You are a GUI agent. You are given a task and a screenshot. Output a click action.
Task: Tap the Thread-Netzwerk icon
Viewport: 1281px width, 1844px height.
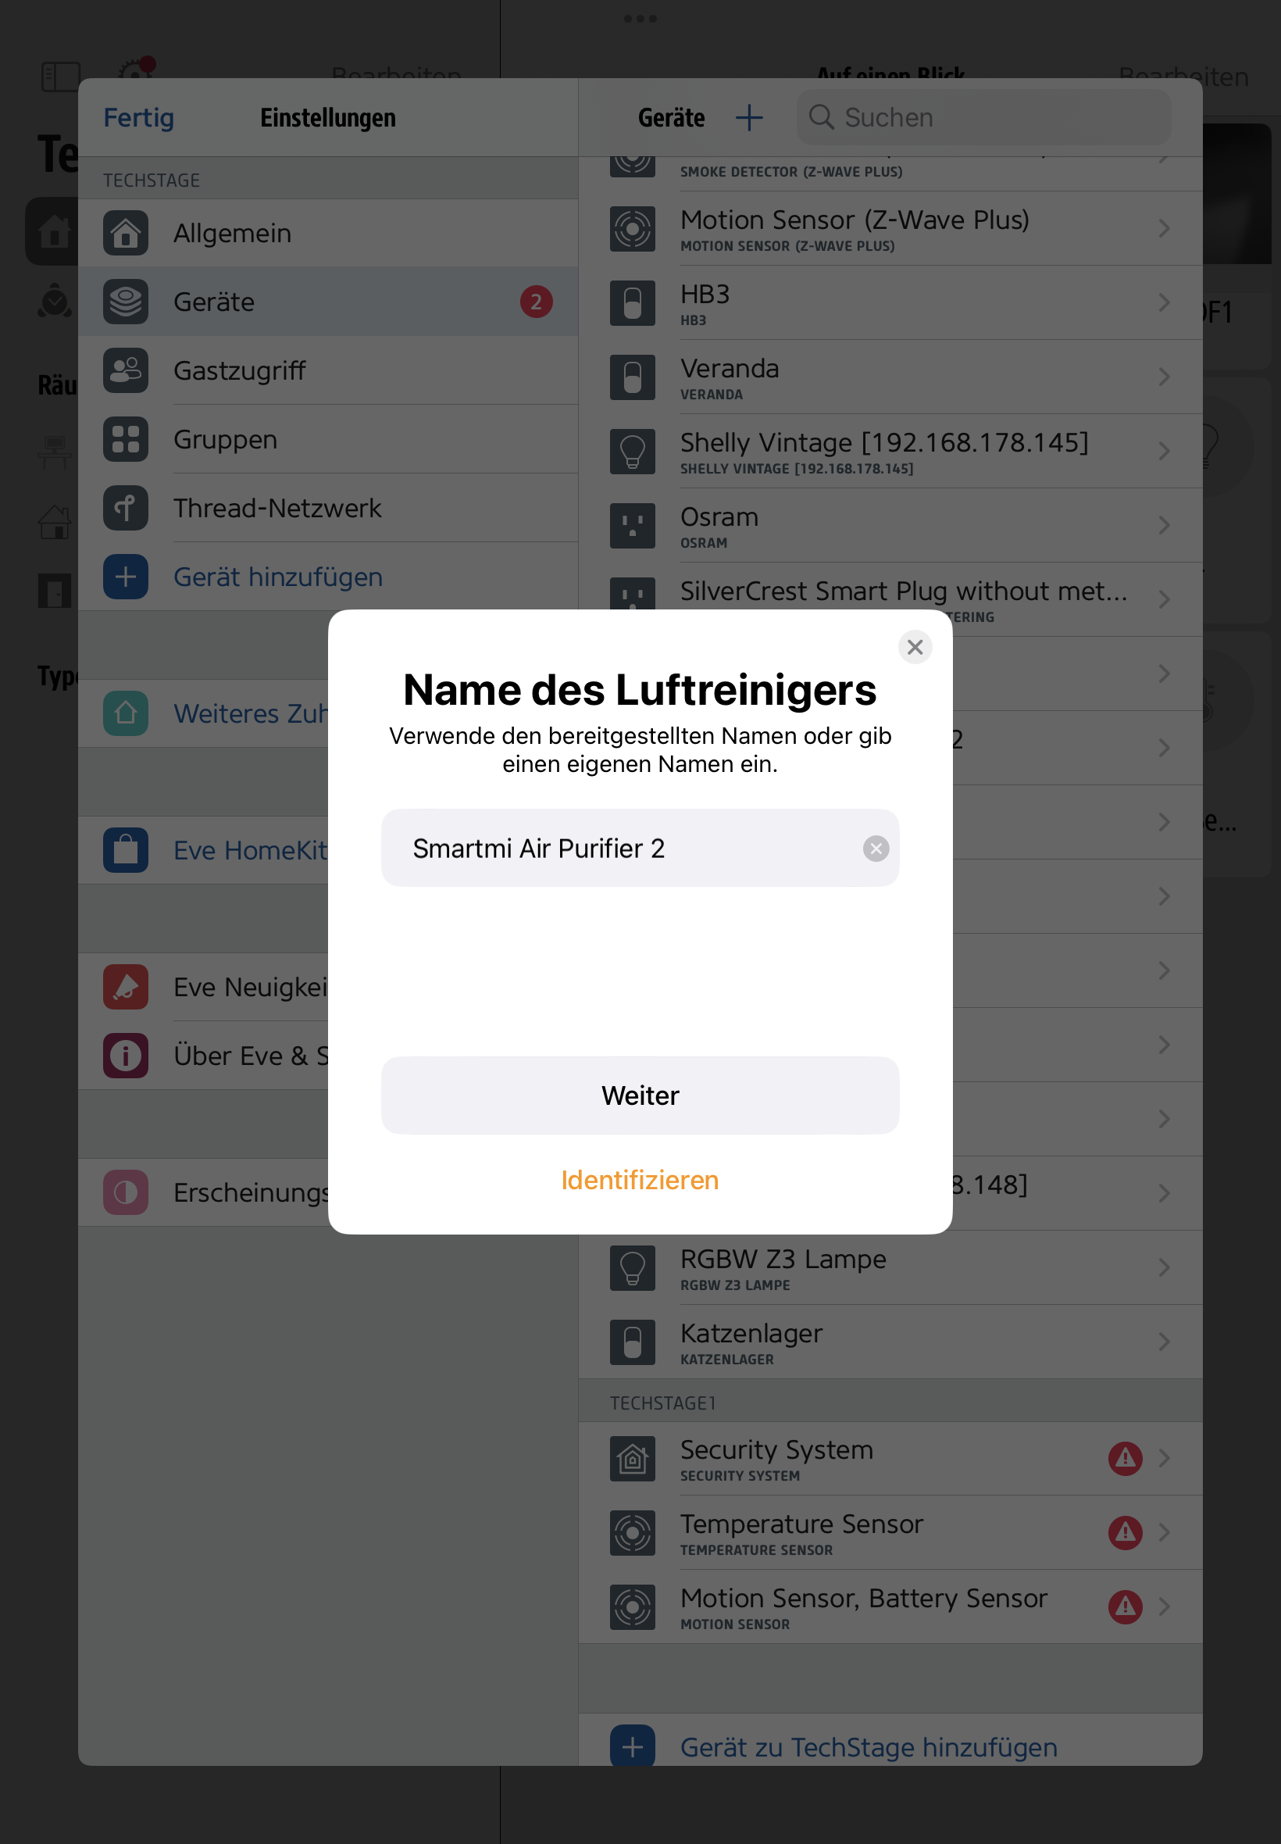[x=126, y=508]
